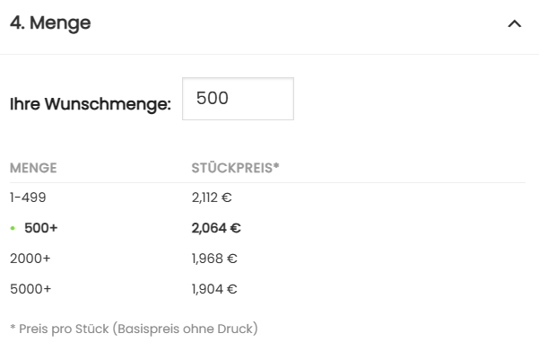Click the asterisk starting the footnote
This screenshot has width=539, height=360.
click(x=13, y=329)
